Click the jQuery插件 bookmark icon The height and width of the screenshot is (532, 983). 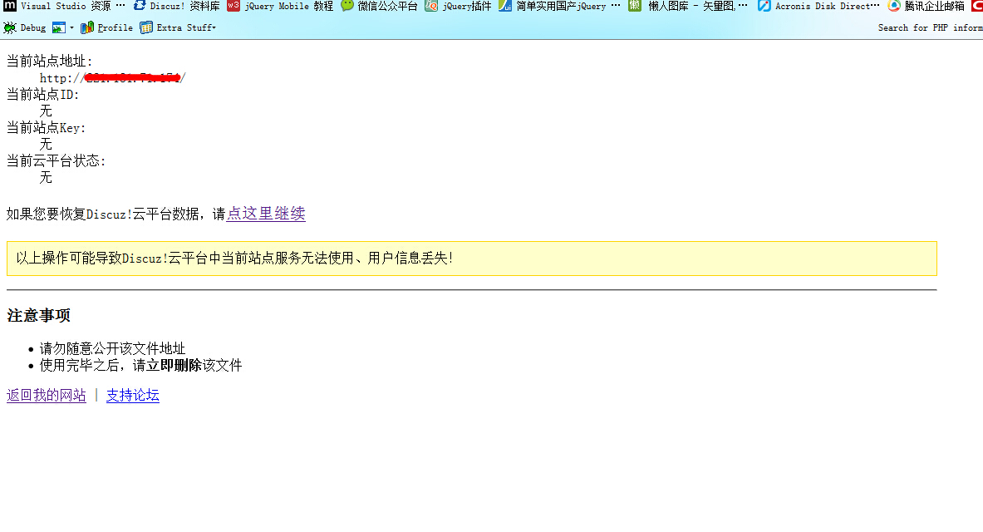(431, 6)
